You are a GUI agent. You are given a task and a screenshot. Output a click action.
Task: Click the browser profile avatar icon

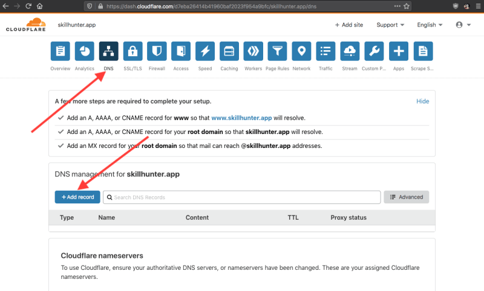[466, 6]
